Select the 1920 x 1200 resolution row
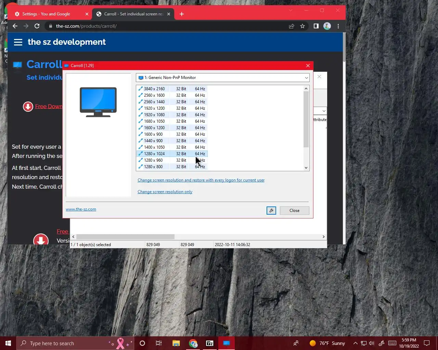The height and width of the screenshot is (350, 438). pyautogui.click(x=172, y=108)
